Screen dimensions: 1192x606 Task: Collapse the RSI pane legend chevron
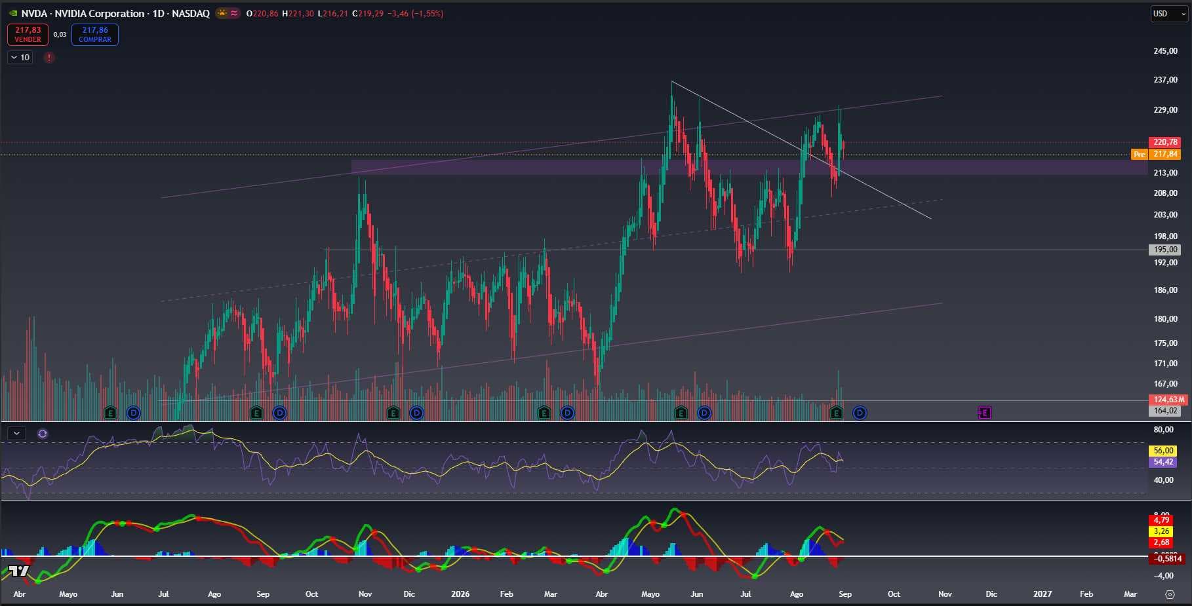(x=16, y=434)
